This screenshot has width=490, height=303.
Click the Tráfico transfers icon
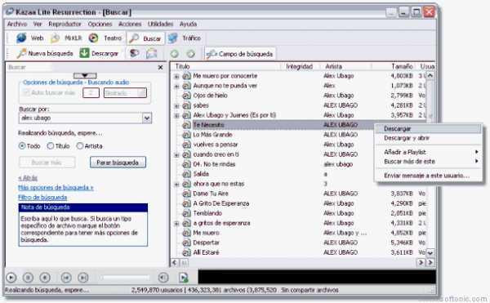(x=173, y=38)
